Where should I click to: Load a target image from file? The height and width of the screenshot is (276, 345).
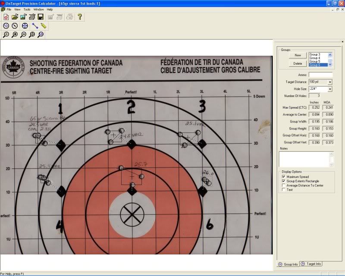tap(23, 17)
